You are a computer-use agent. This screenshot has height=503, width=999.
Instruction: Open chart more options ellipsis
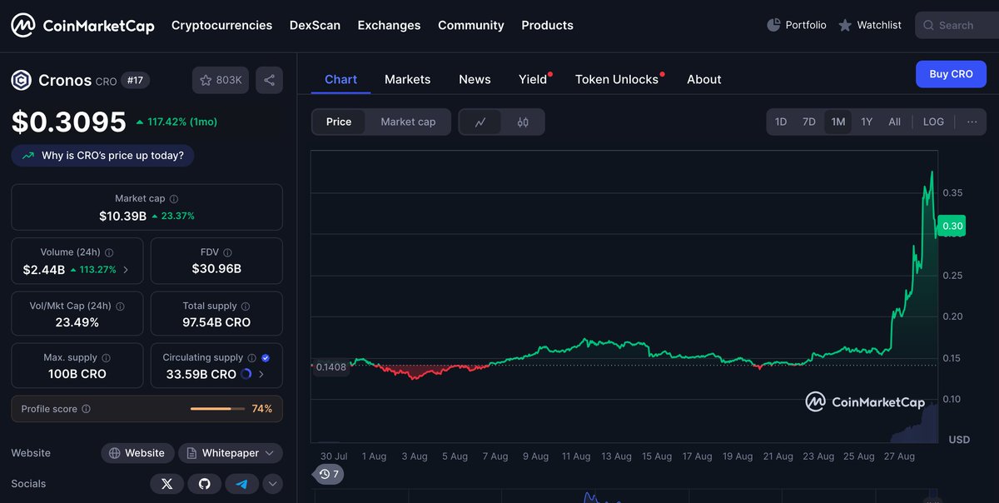coord(972,122)
